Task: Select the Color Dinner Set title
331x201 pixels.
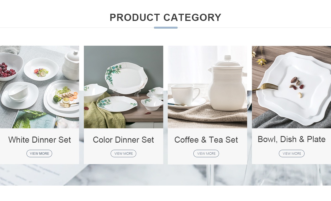Action: click(123, 140)
